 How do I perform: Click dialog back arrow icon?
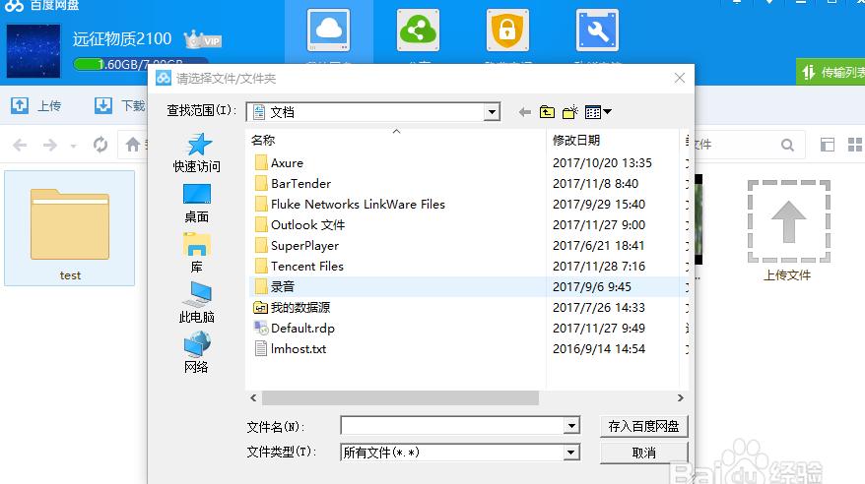pos(524,112)
